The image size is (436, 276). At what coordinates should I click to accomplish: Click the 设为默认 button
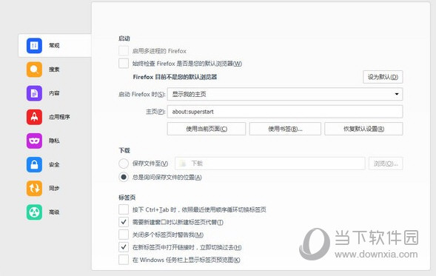pos(383,77)
